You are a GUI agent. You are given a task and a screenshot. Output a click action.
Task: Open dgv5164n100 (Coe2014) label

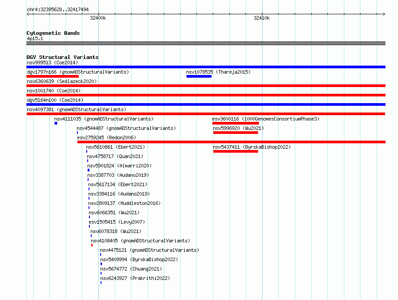pyautogui.click(x=55, y=100)
